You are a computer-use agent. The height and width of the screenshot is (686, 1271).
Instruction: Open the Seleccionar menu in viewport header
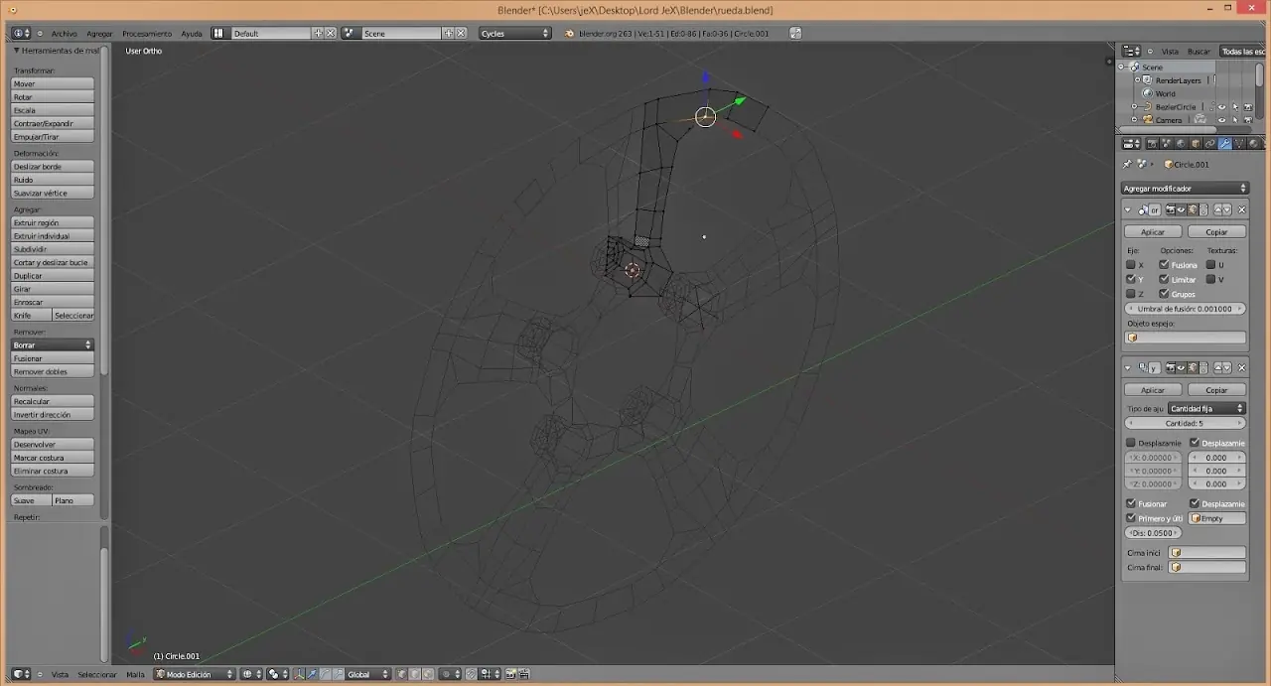click(x=97, y=674)
